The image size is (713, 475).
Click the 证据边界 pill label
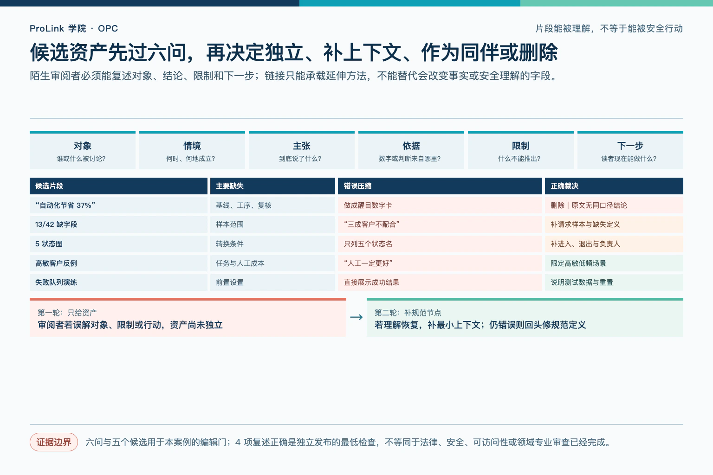(x=54, y=443)
